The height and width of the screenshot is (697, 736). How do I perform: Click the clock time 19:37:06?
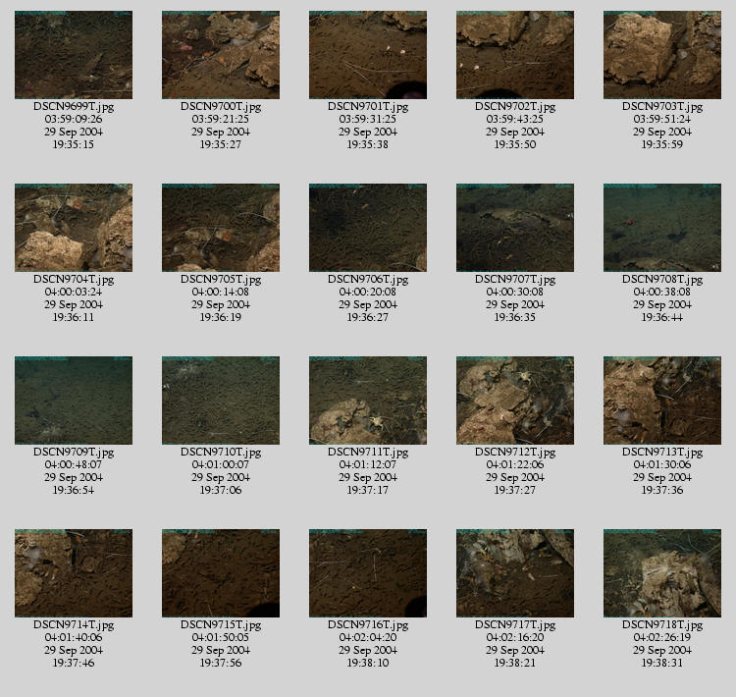point(221,490)
